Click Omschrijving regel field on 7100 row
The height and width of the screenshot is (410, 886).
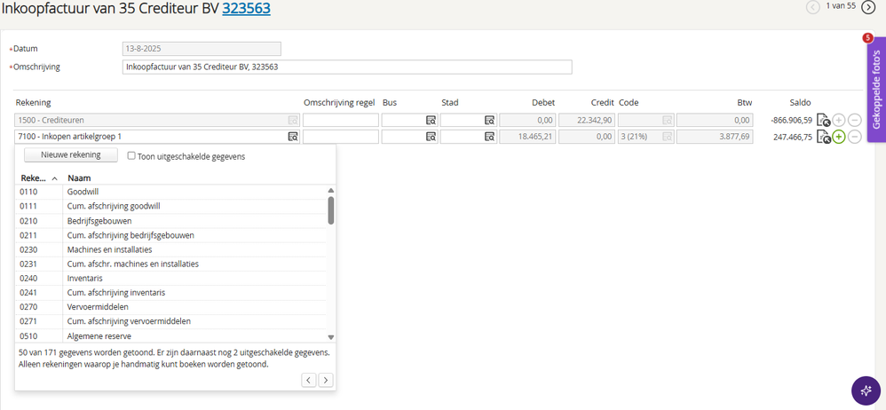[341, 137]
